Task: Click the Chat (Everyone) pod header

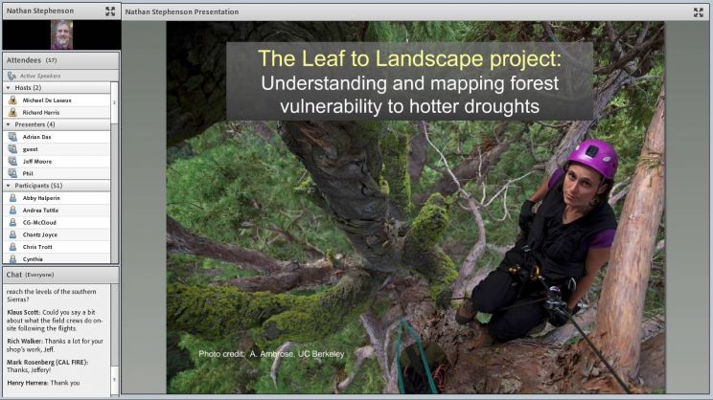Action: 61,275
